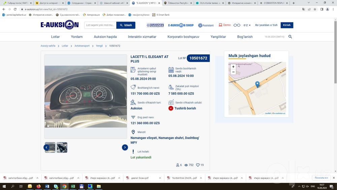
Task: Open Windows Start menu
Action: (x=4, y=186)
